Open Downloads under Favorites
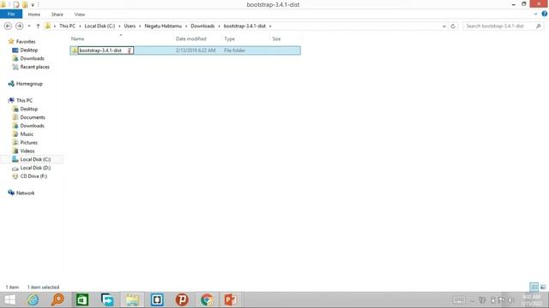The image size is (549, 308). coord(33,58)
